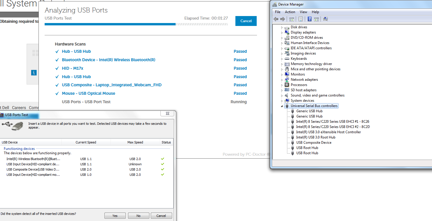Screen dimensions: 432x221
Task: Click the Show/Hide Action Pane toolbar icon
Action: tap(316, 19)
